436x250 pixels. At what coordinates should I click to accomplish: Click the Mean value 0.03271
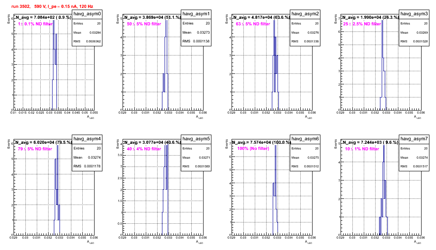click(x=204, y=157)
